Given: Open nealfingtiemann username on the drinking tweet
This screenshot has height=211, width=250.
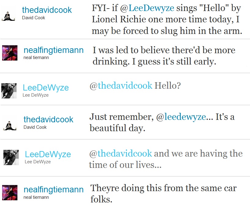Looking at the screenshot, I should pos(53,50).
